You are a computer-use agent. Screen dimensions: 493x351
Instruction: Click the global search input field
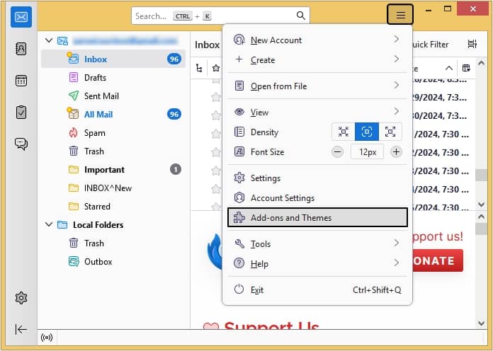tap(212, 16)
